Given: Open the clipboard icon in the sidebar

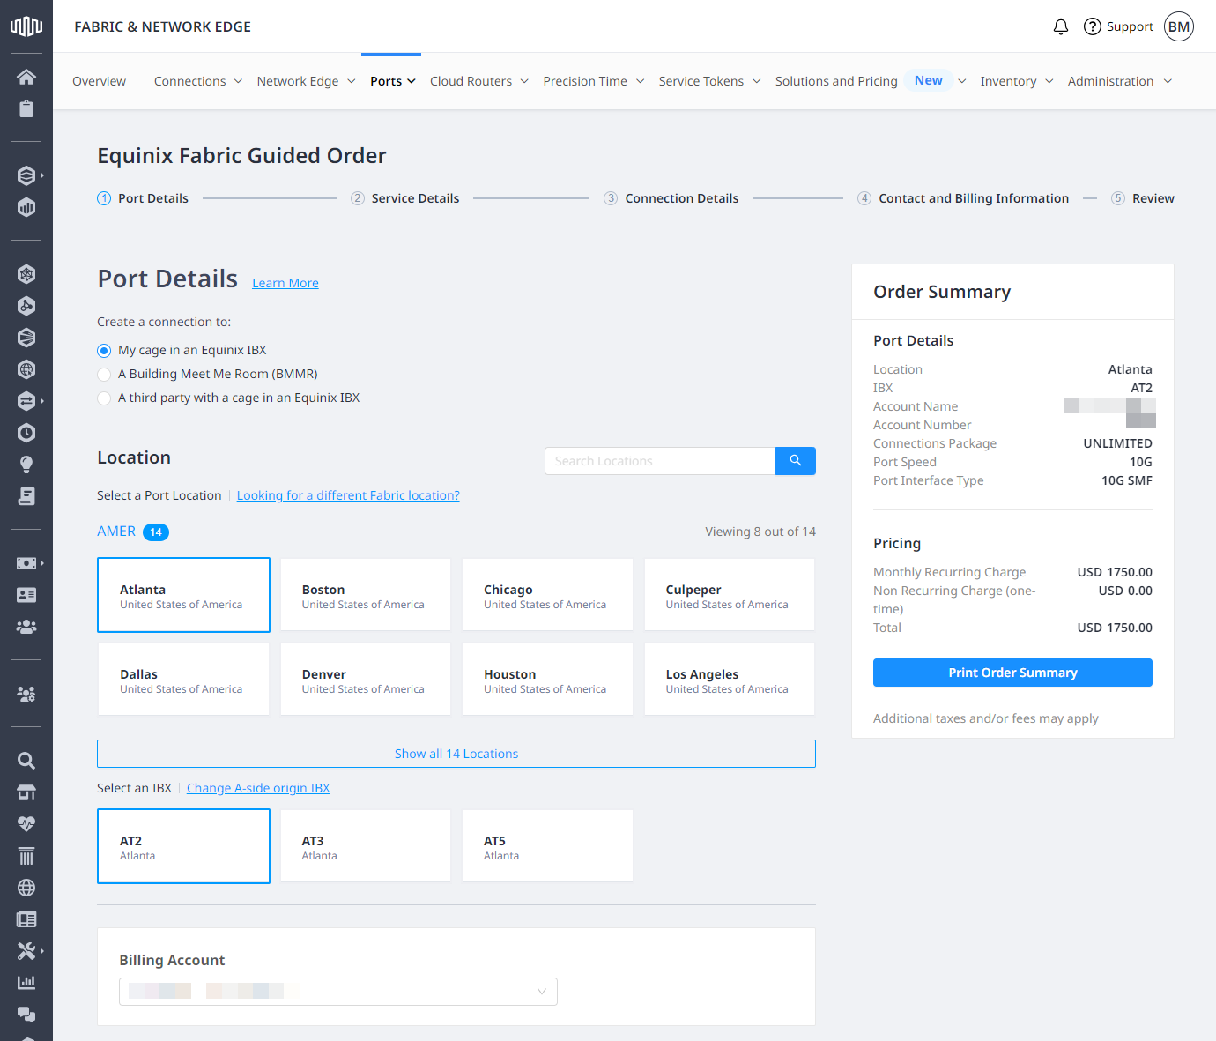Looking at the screenshot, I should [26, 108].
